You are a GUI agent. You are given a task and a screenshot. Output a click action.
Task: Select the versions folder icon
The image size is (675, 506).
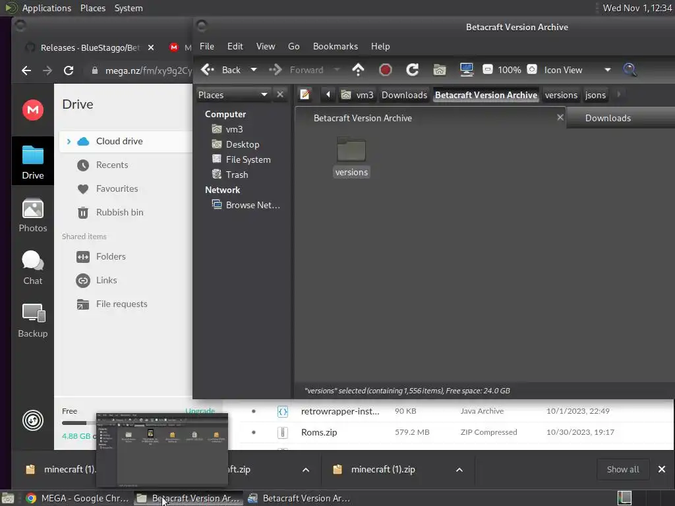(x=351, y=157)
